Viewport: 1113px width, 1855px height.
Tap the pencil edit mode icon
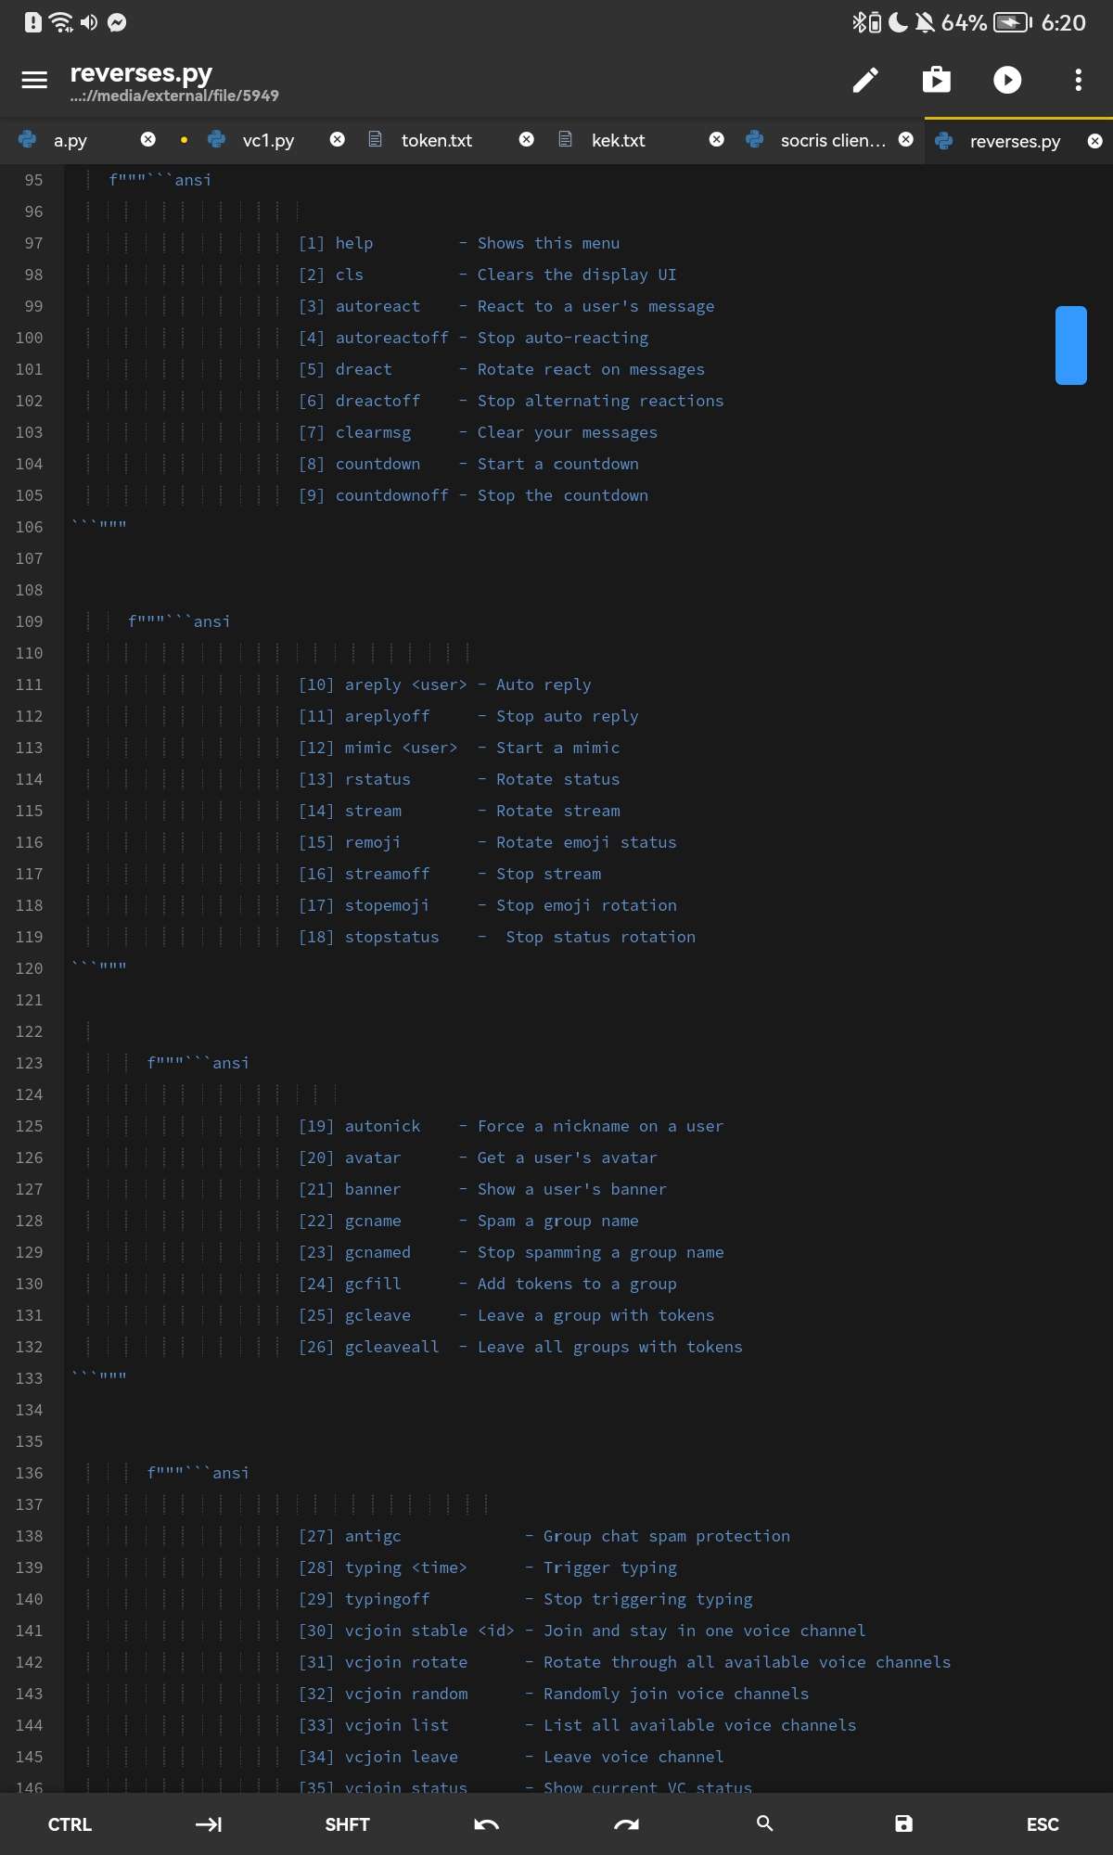click(x=864, y=81)
